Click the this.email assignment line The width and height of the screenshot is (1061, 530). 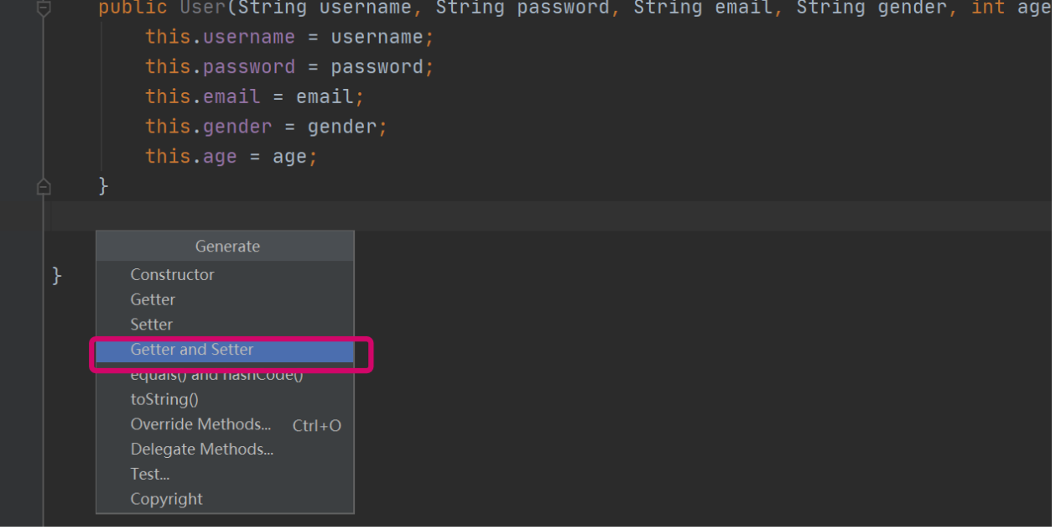[254, 96]
